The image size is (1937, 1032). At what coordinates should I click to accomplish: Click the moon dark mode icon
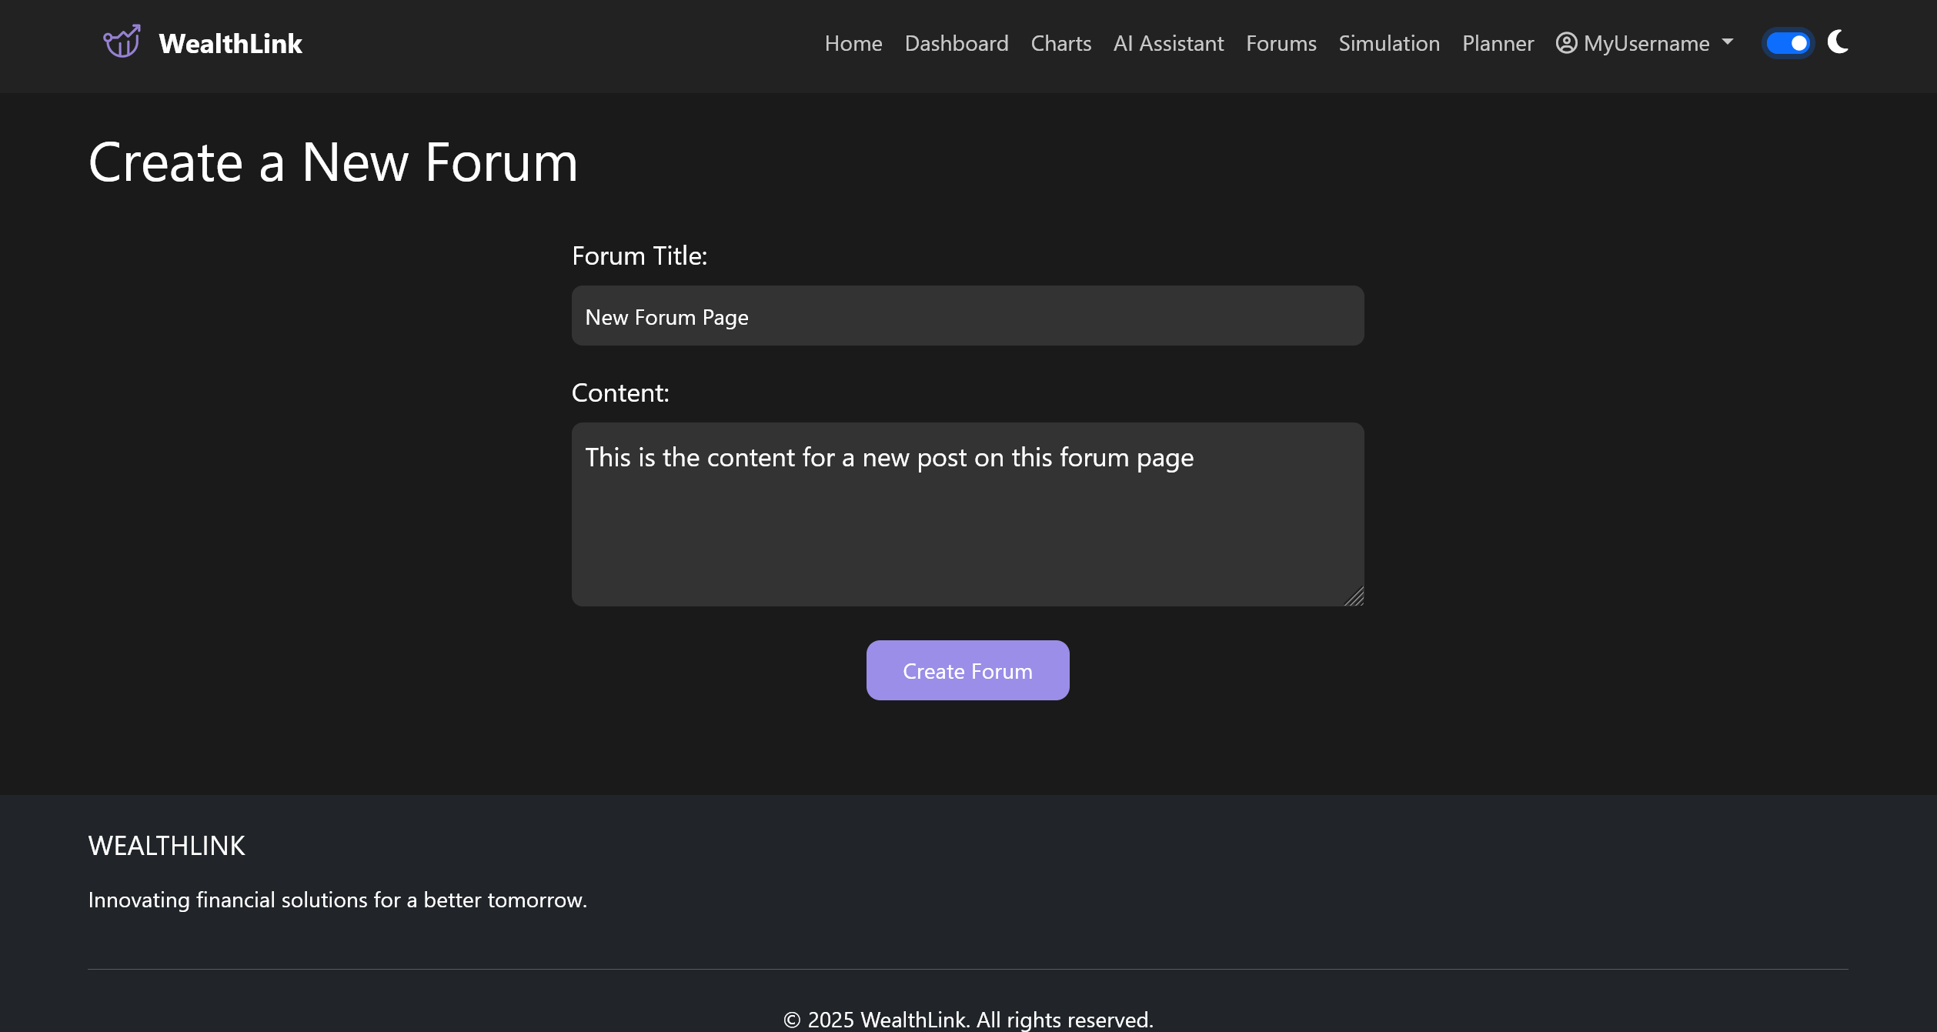point(1838,42)
